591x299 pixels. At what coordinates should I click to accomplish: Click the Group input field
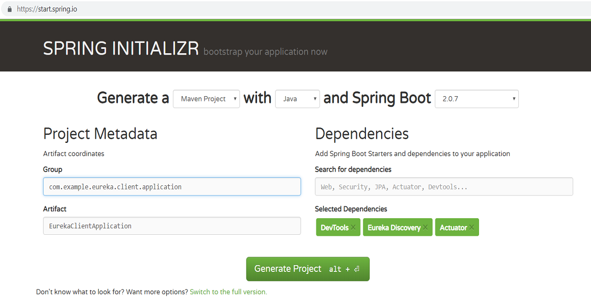tap(172, 186)
